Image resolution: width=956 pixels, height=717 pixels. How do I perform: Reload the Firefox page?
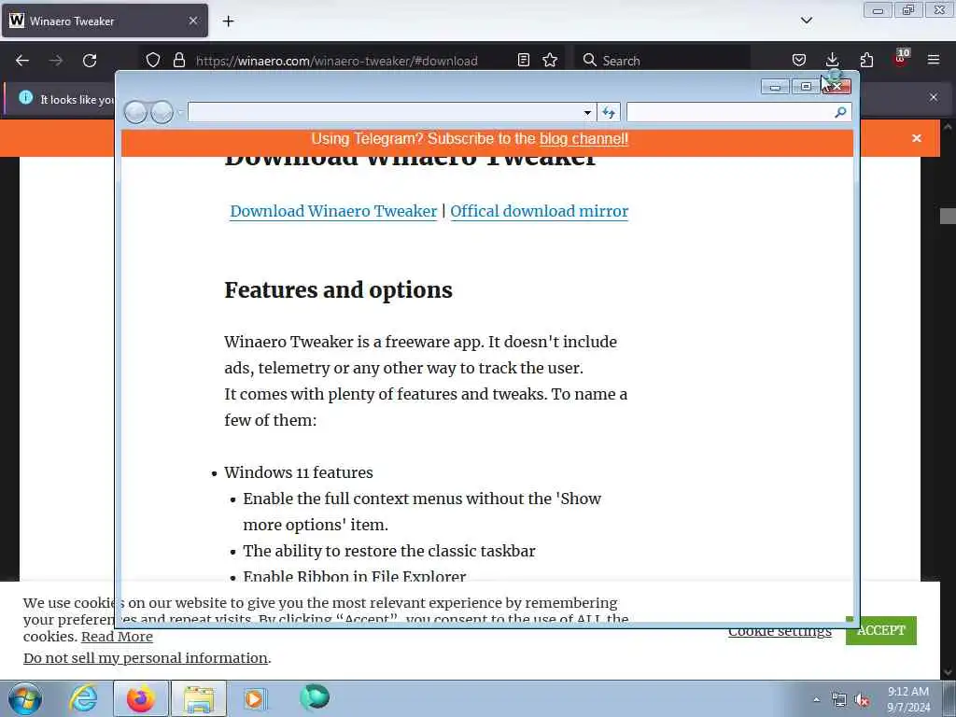[x=90, y=61]
